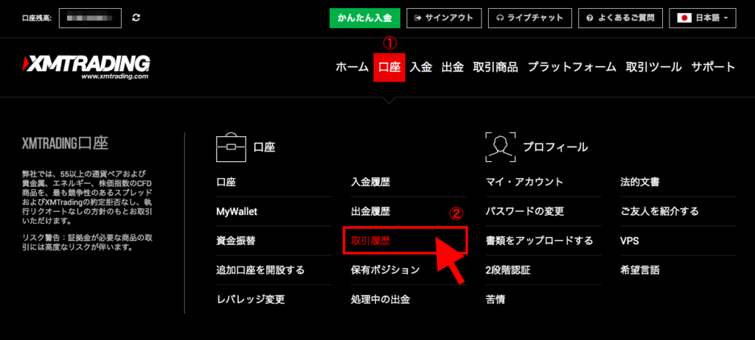The height and width of the screenshot is (340, 755).
Task: Open プラットフォーム menu
Action: coord(572,67)
